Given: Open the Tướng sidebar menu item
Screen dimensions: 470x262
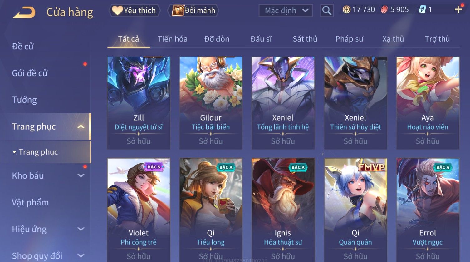Looking at the screenshot, I should click(24, 100).
